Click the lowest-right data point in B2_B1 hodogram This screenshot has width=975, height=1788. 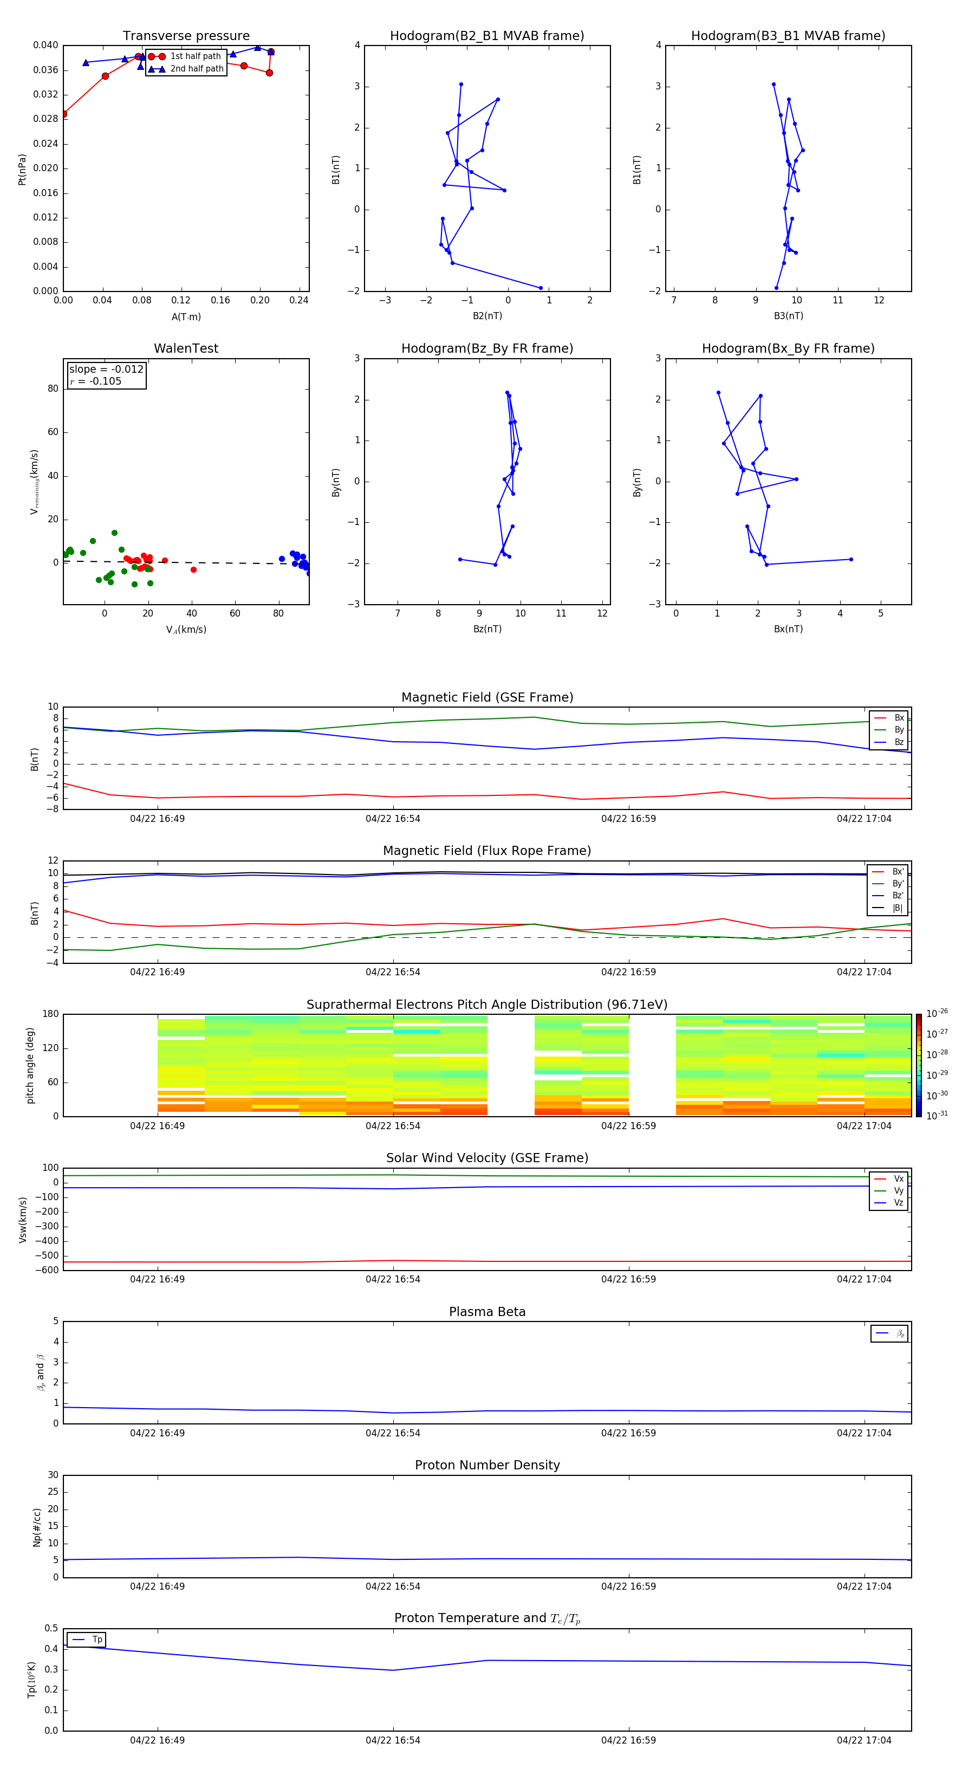click(x=541, y=288)
